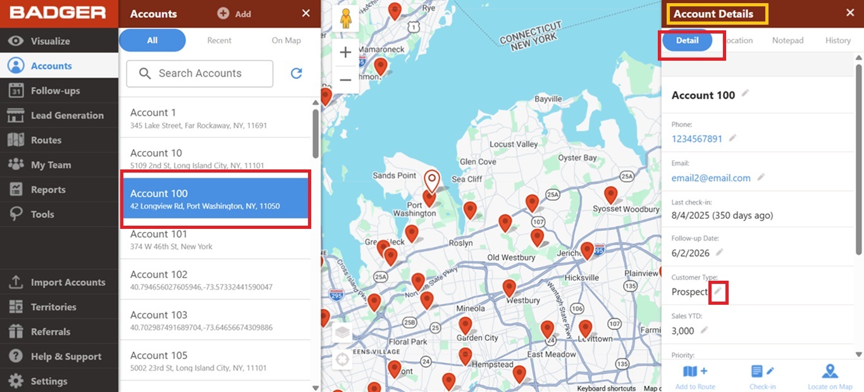
Task: Switch to the History tab
Action: tap(838, 40)
